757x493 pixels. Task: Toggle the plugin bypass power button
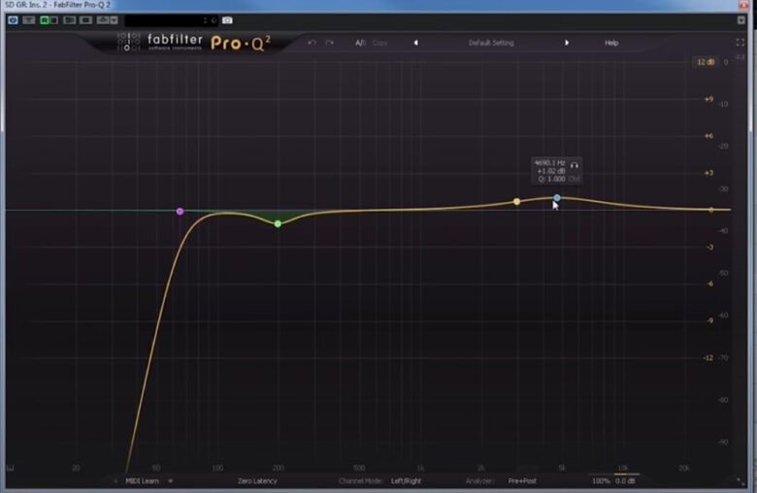13,20
